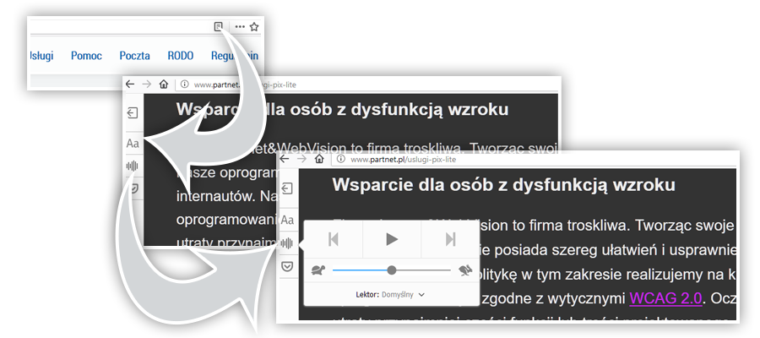Show site info icon in middle window
The height and width of the screenshot is (338, 760).
tap(184, 84)
